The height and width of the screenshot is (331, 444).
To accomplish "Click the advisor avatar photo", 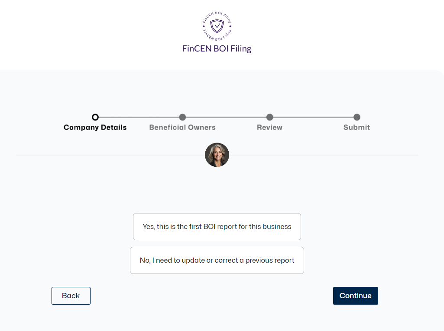I will 217,155.
